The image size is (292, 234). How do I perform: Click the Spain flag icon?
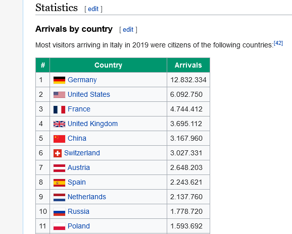[59, 183]
